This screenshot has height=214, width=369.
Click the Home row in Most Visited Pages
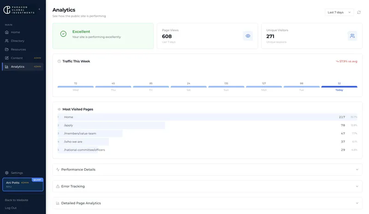(x=207, y=117)
